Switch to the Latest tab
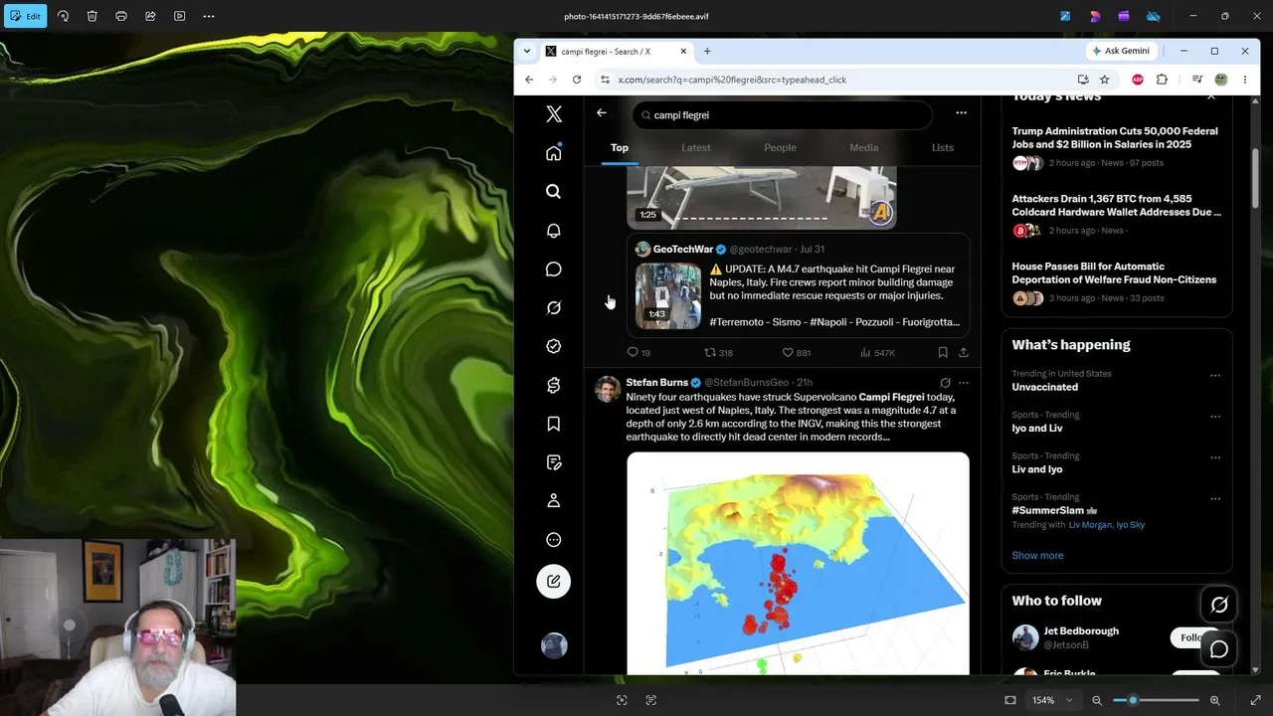The image size is (1273, 716). [696, 148]
